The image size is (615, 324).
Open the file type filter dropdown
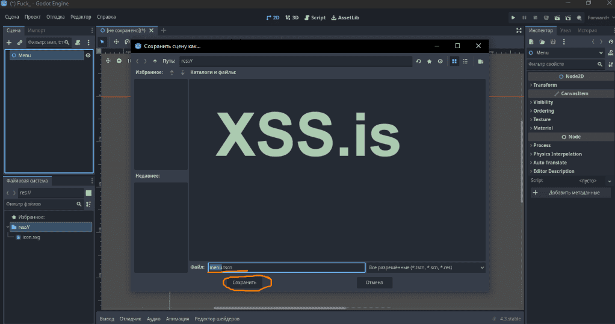coord(426,267)
